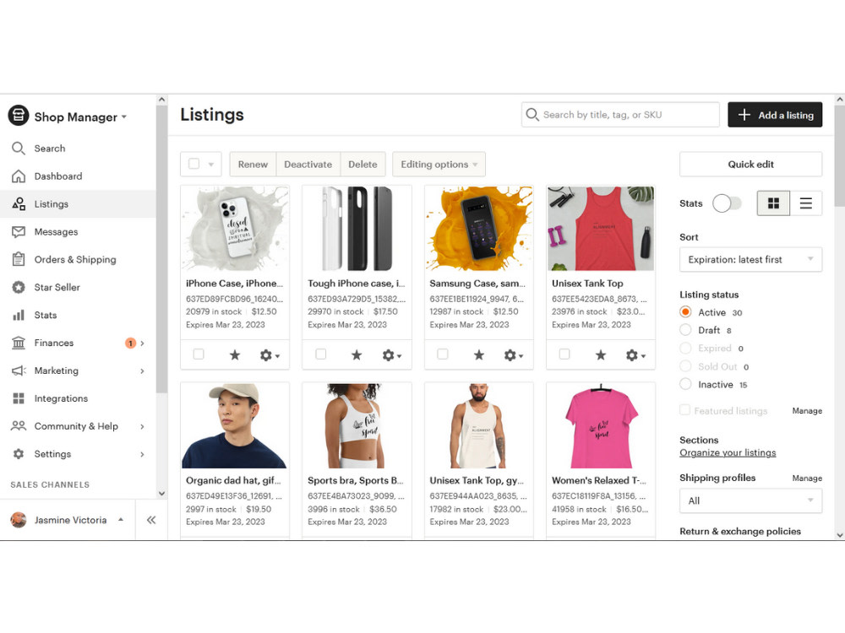
Task: Select the Tough iPhone case listing checkbox
Action: click(320, 354)
